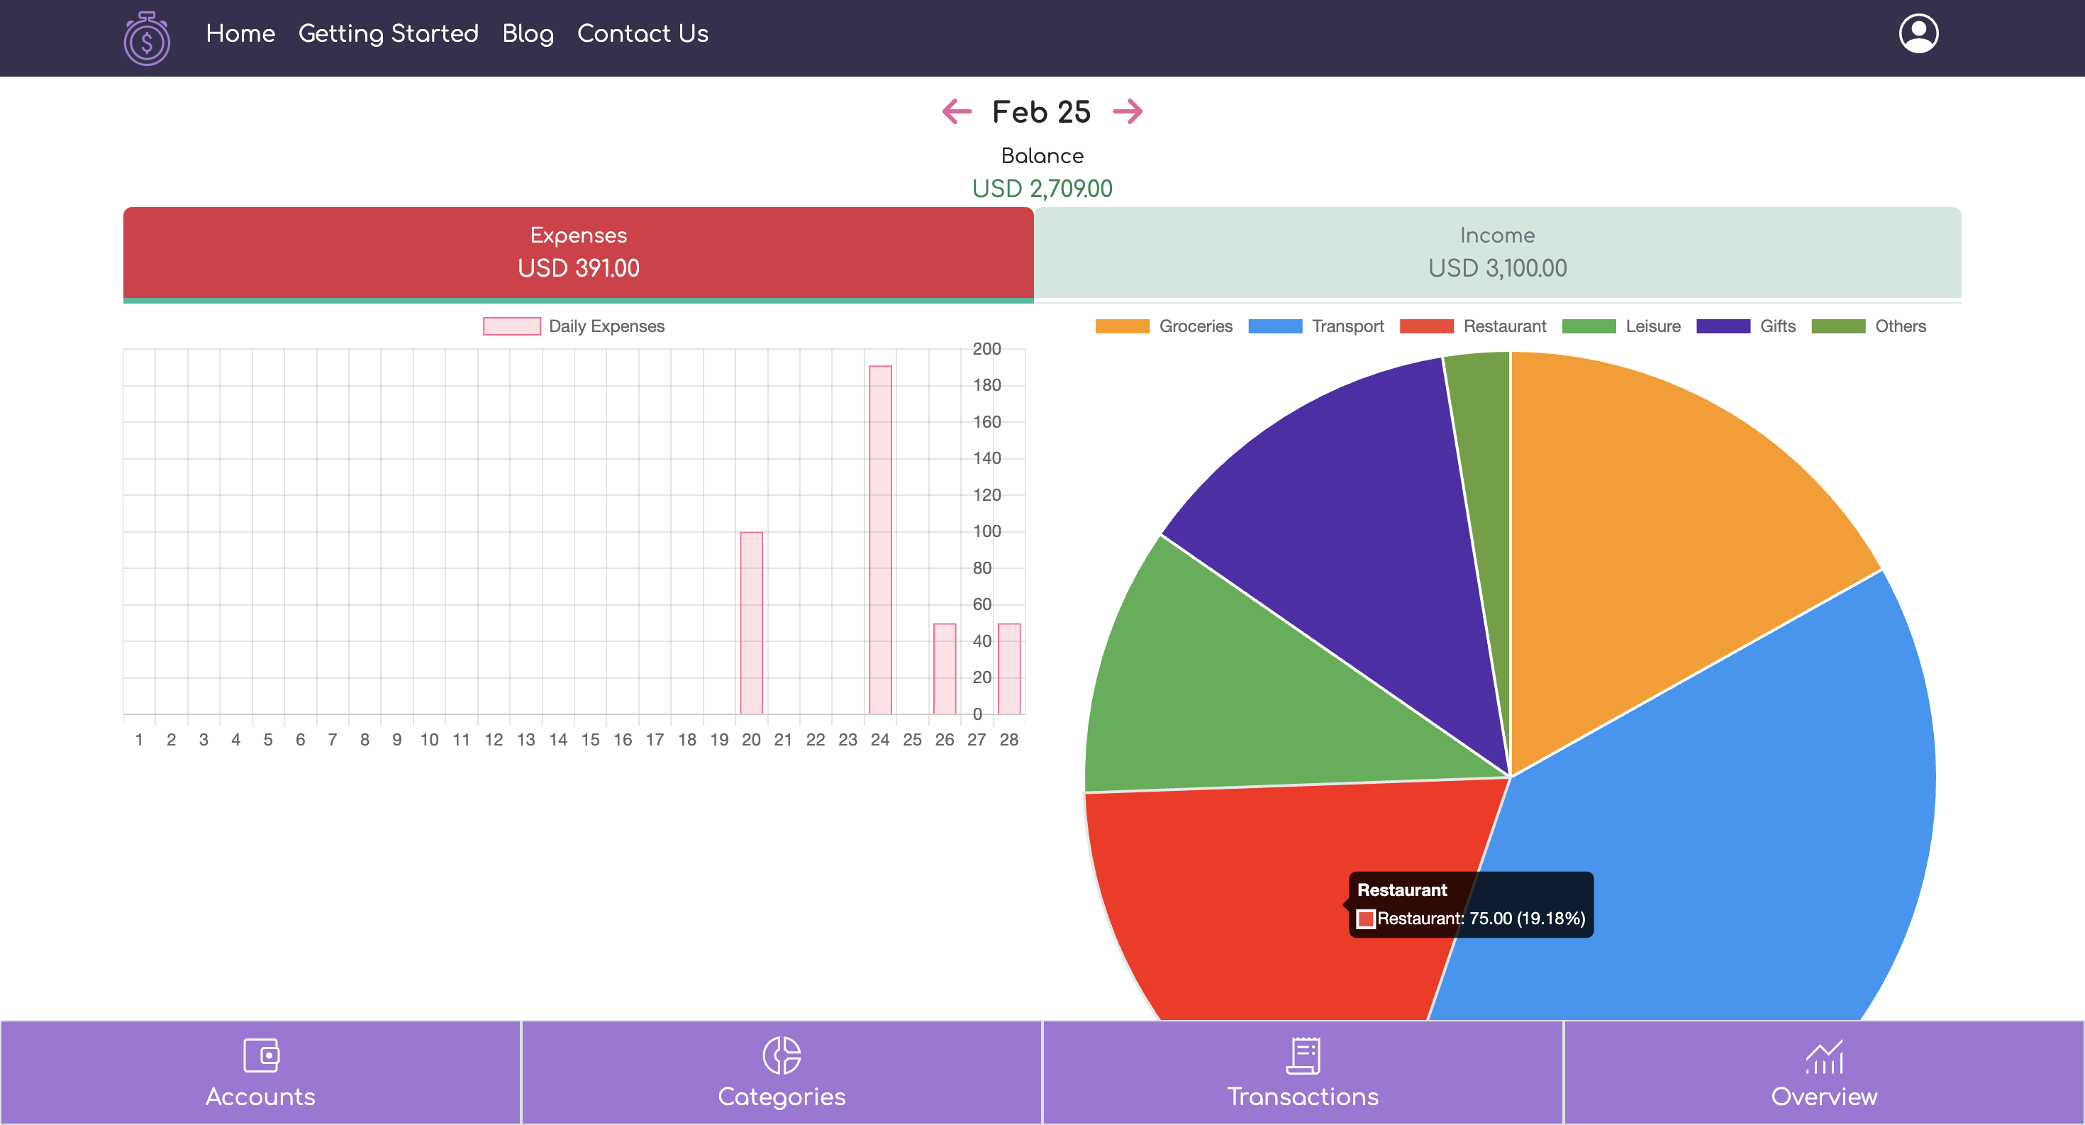
Task: Open the Blog link
Action: coord(528,33)
